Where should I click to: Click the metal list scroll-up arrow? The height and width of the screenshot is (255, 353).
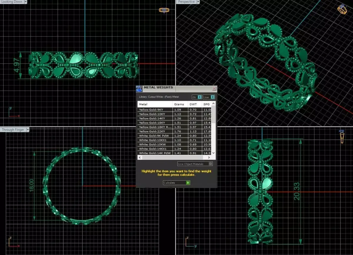point(214,103)
